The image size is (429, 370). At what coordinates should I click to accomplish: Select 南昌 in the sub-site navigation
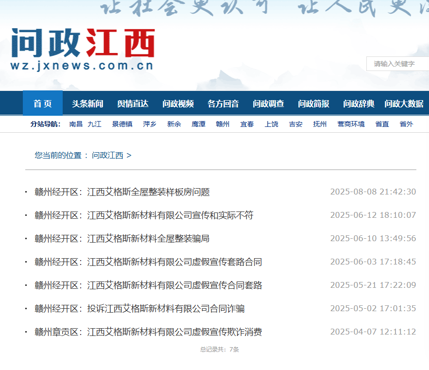(76, 124)
